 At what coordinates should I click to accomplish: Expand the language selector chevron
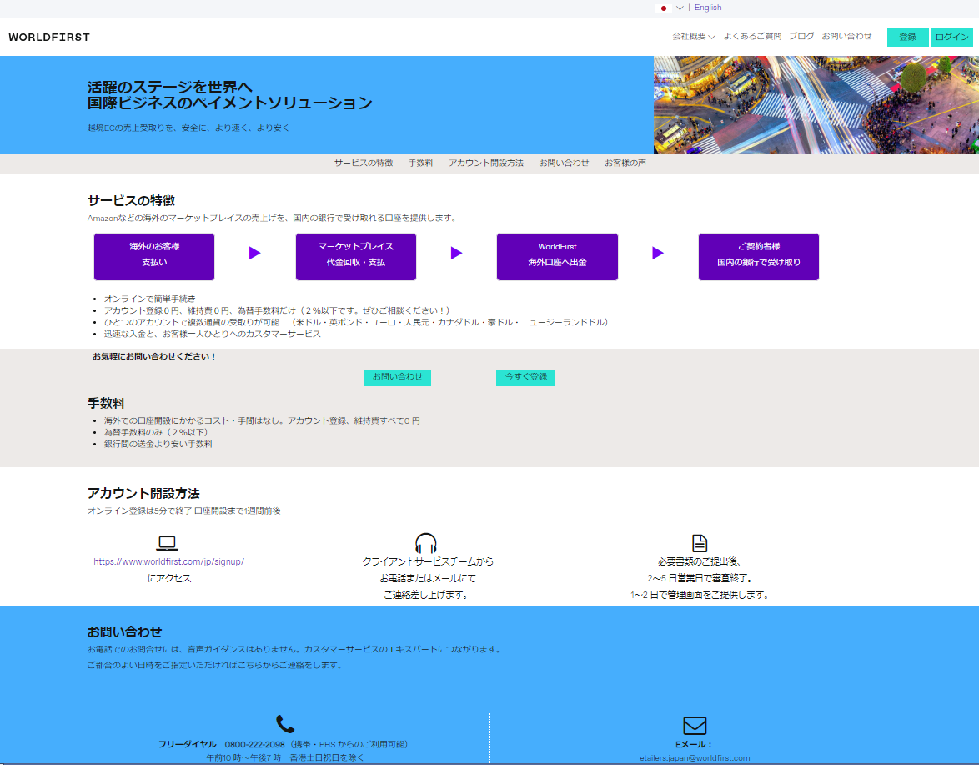point(680,8)
